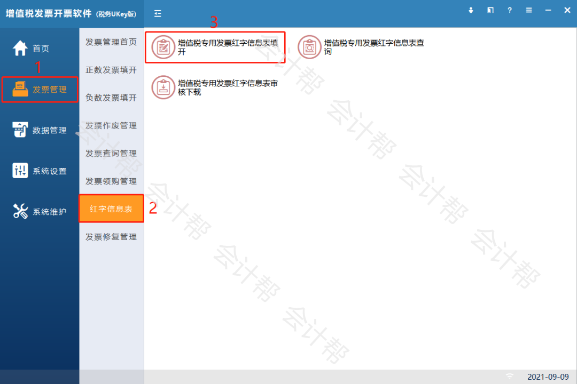Open 首页 home icon in sidebar
The width and height of the screenshot is (577, 384).
pos(20,49)
